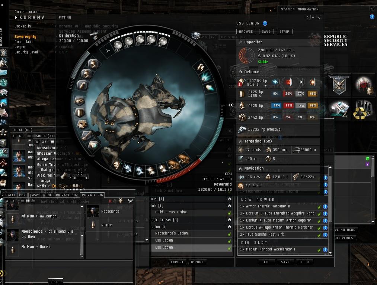Click the top-left low slot armor module
Screen dimensions: 377x285
93,64
